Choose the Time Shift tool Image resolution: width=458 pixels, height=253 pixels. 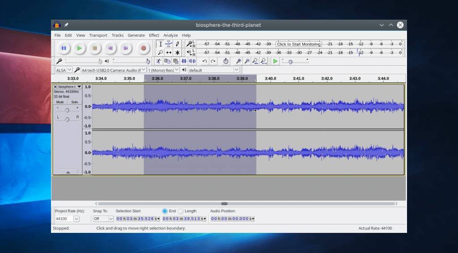(x=169, y=52)
